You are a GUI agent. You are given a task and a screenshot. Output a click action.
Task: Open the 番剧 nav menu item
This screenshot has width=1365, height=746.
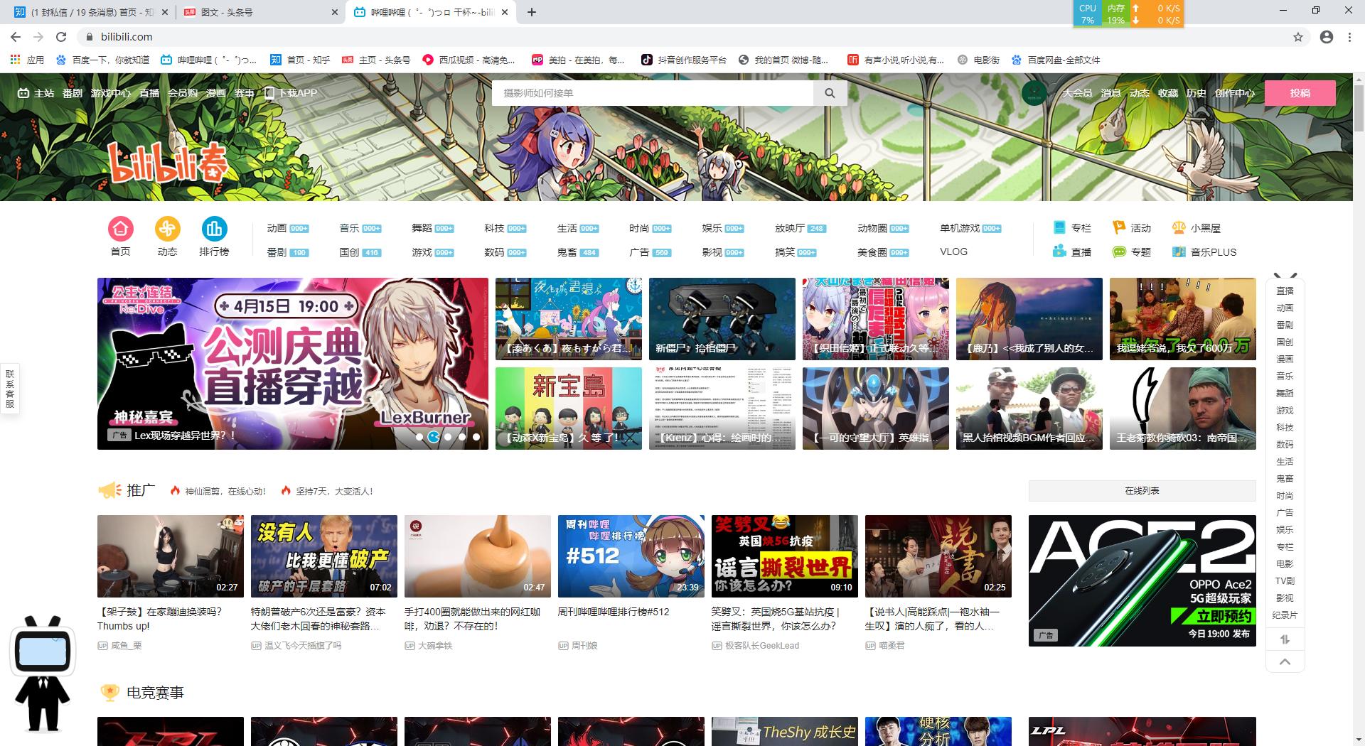(x=73, y=93)
